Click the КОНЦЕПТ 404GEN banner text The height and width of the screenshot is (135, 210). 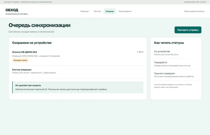pos(28,2)
